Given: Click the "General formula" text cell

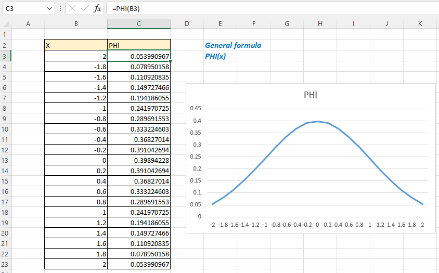Looking at the screenshot, I should pyautogui.click(x=233, y=45).
